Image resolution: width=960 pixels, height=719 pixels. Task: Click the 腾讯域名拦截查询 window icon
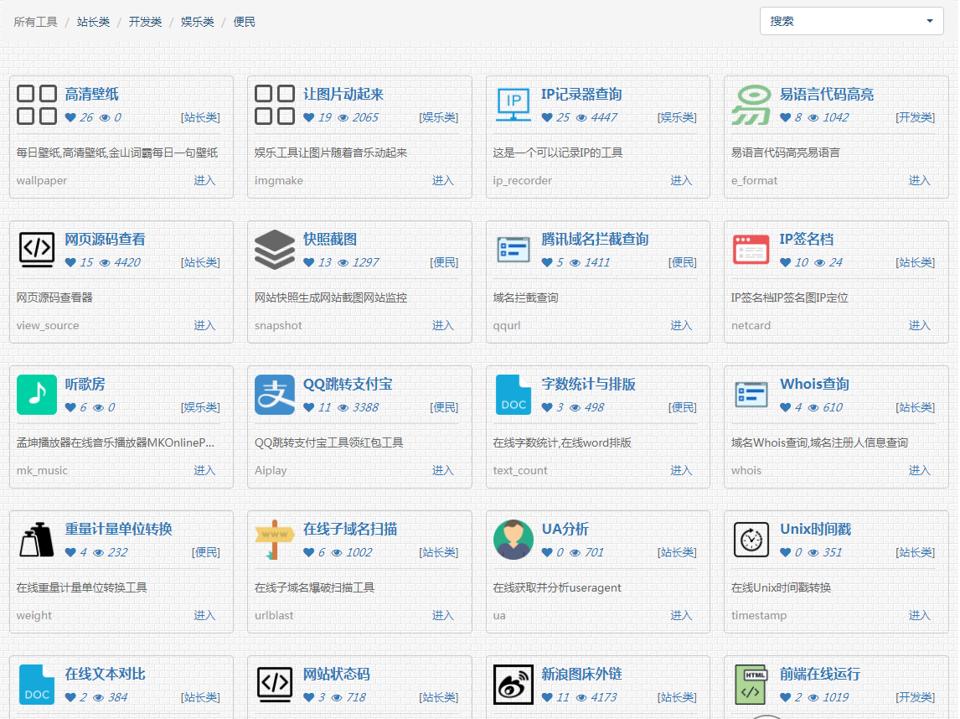pyautogui.click(x=513, y=249)
